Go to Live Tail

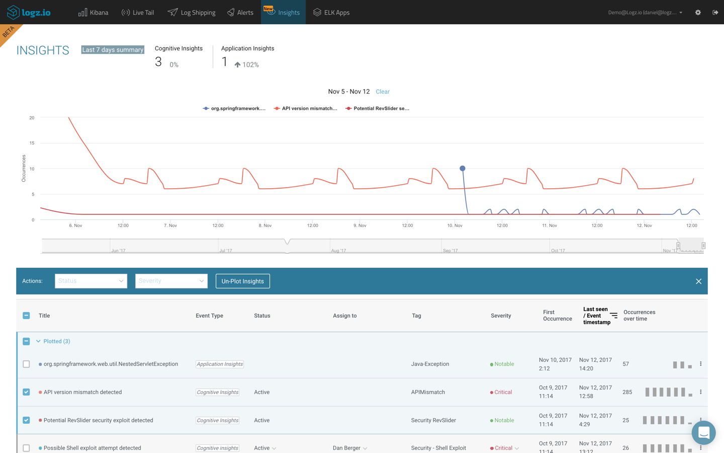click(x=138, y=12)
